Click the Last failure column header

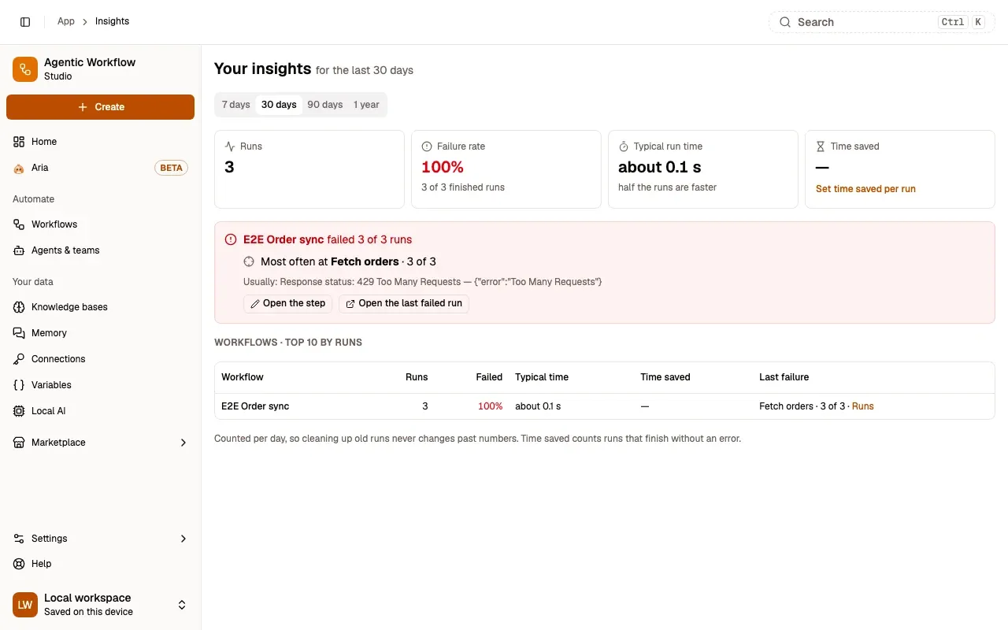[784, 377]
